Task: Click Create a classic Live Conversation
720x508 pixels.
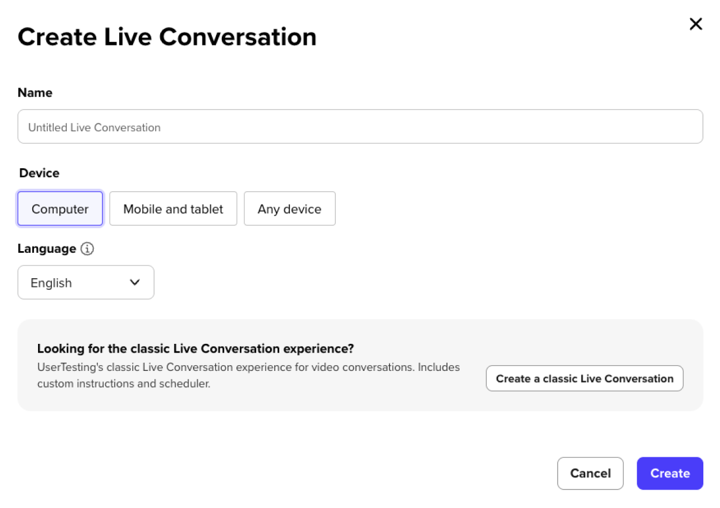Action: tap(584, 378)
